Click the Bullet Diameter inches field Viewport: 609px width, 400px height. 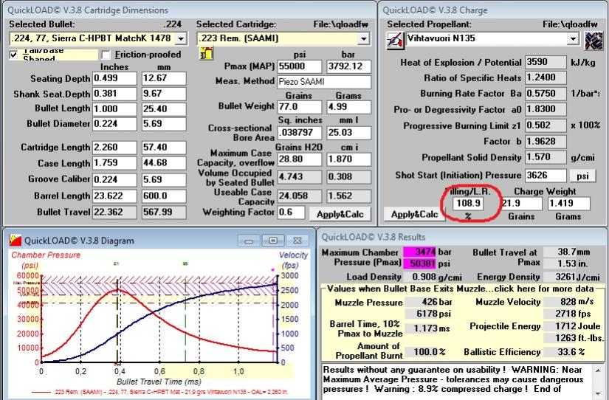(x=114, y=124)
